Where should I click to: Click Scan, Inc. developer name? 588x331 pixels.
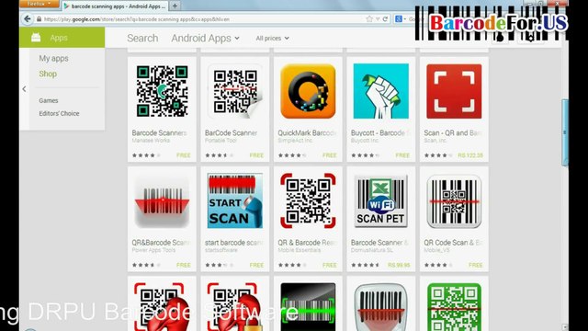tap(435, 141)
